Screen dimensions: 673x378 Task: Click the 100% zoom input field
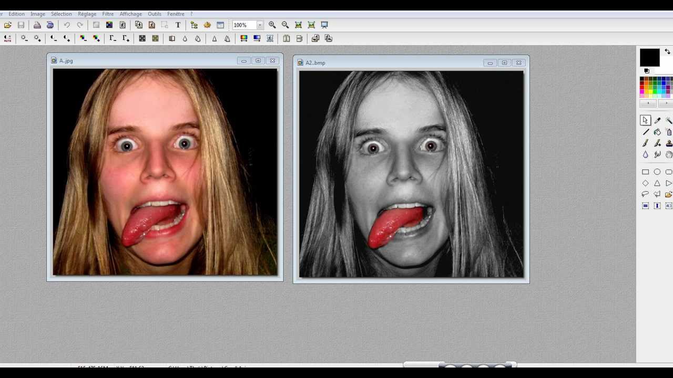[244, 25]
